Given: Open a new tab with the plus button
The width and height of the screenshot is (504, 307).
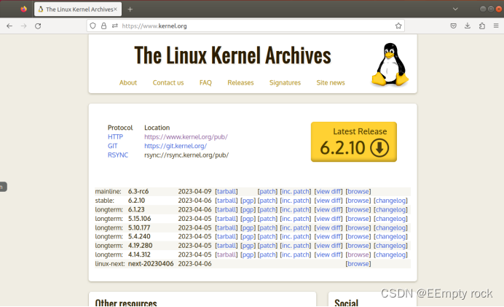Looking at the screenshot, I should pos(130,9).
